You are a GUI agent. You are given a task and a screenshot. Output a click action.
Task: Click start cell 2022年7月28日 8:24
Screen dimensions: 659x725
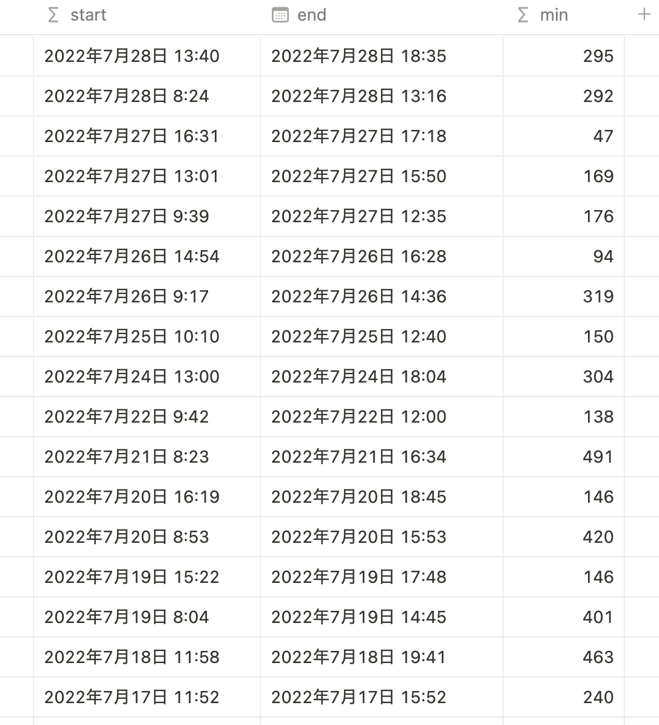147,96
